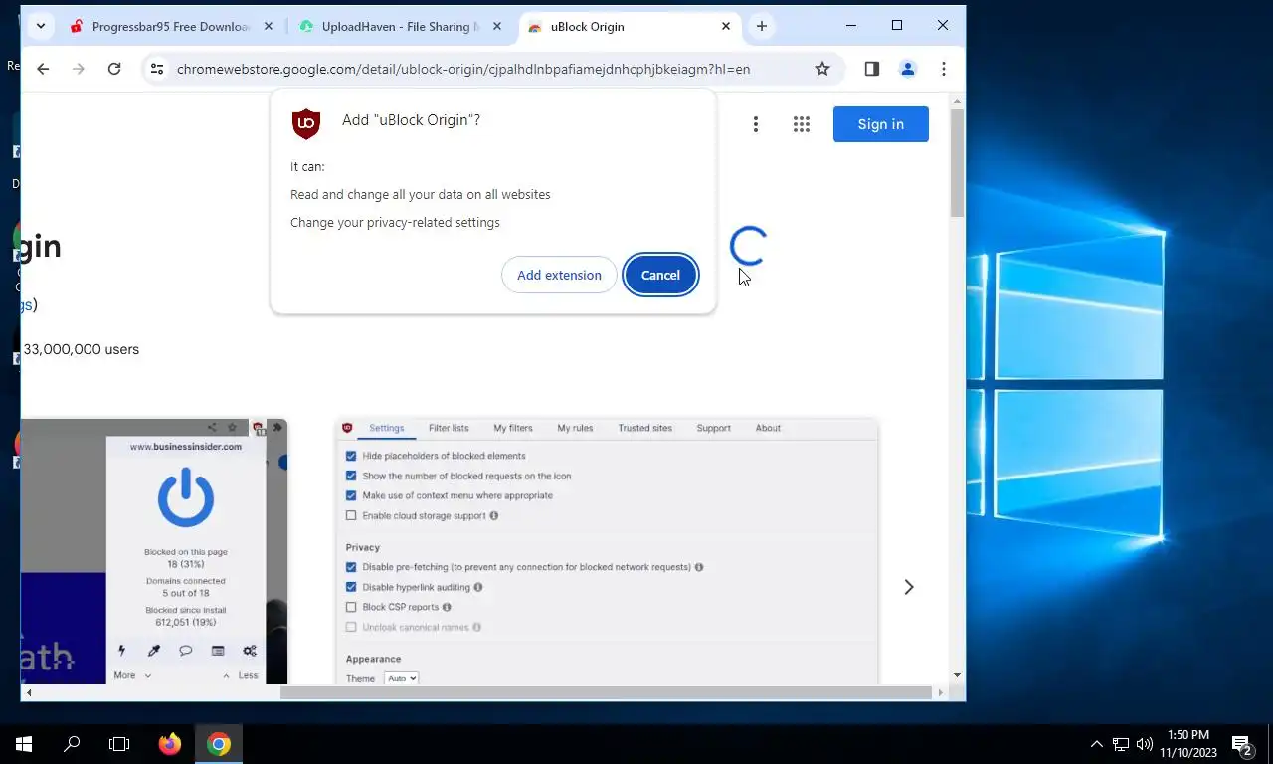Click the big blue power button icon
The image size is (1273, 764).
tap(186, 497)
